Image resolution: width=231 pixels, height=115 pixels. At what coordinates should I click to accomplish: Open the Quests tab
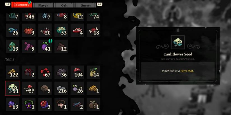86,5
